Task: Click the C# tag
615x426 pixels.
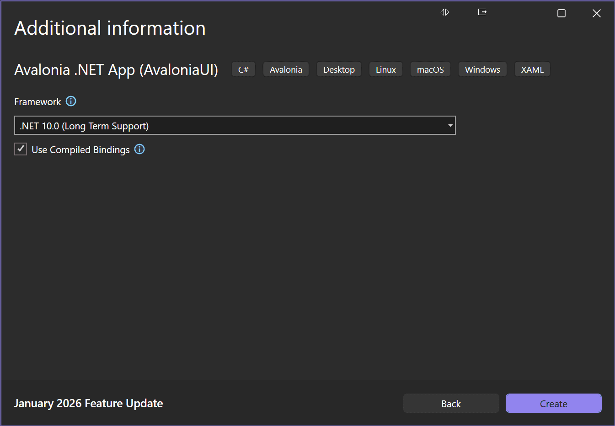Action: click(x=243, y=69)
